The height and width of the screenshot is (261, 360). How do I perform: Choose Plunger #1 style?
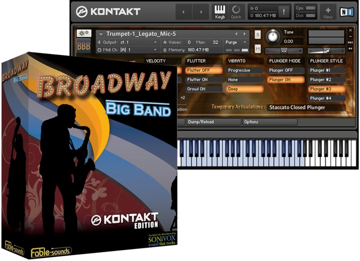pyautogui.click(x=327, y=70)
